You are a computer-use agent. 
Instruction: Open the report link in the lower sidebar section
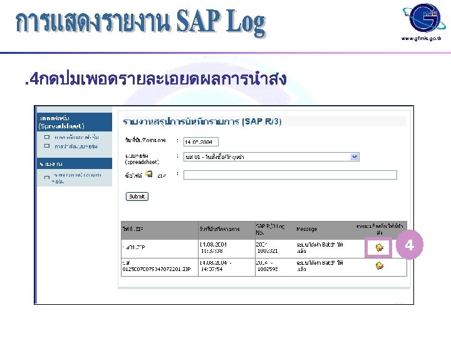click(x=77, y=178)
